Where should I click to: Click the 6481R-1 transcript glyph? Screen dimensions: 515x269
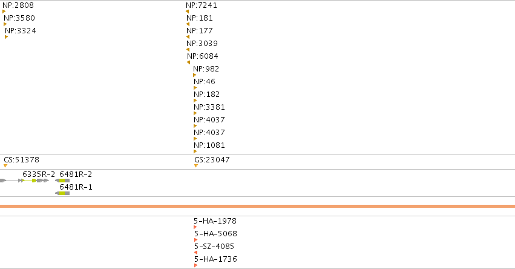pos(62,193)
